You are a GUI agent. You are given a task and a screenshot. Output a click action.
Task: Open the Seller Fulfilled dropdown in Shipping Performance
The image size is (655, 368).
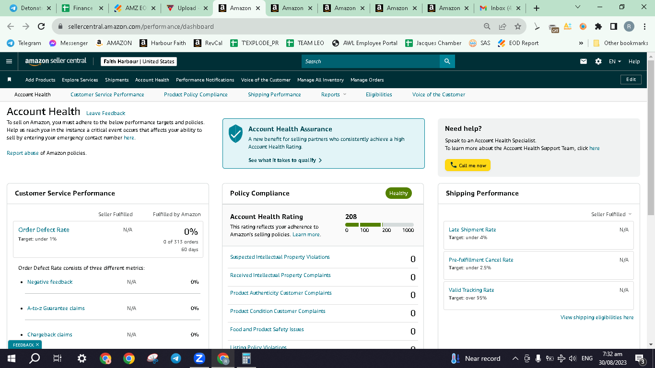pos(611,214)
